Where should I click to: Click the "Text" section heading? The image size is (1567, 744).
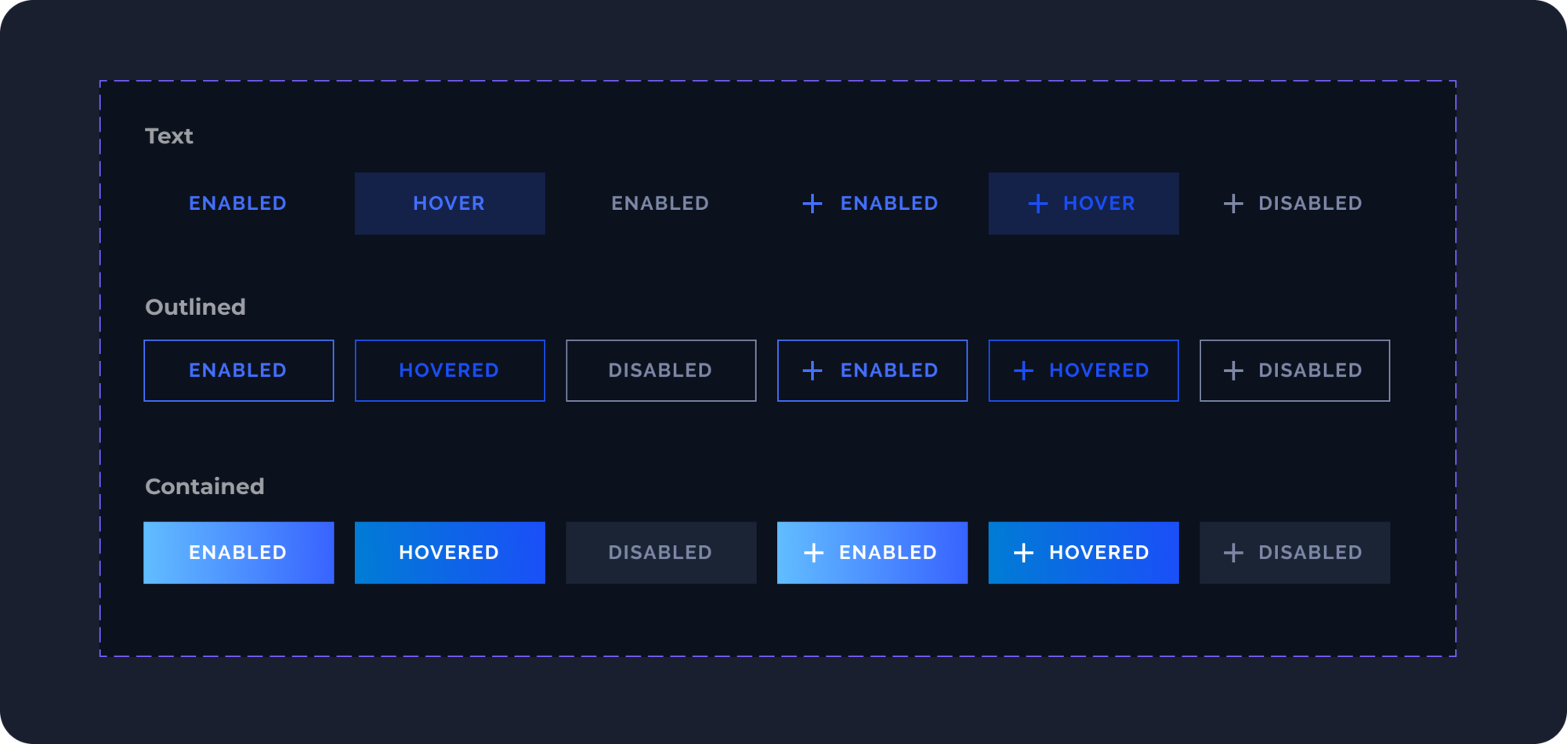169,136
